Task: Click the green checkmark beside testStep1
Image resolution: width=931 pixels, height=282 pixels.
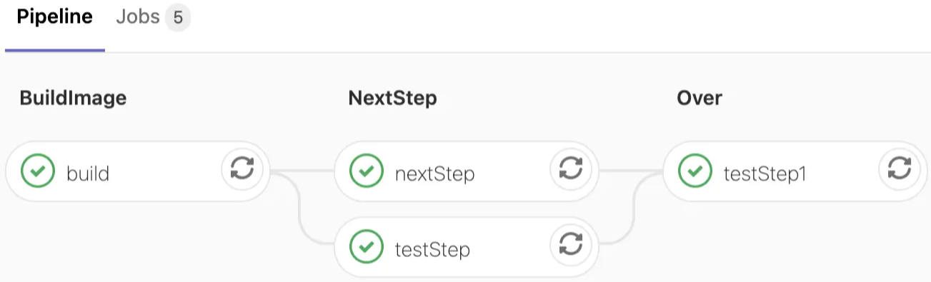Action: 694,171
